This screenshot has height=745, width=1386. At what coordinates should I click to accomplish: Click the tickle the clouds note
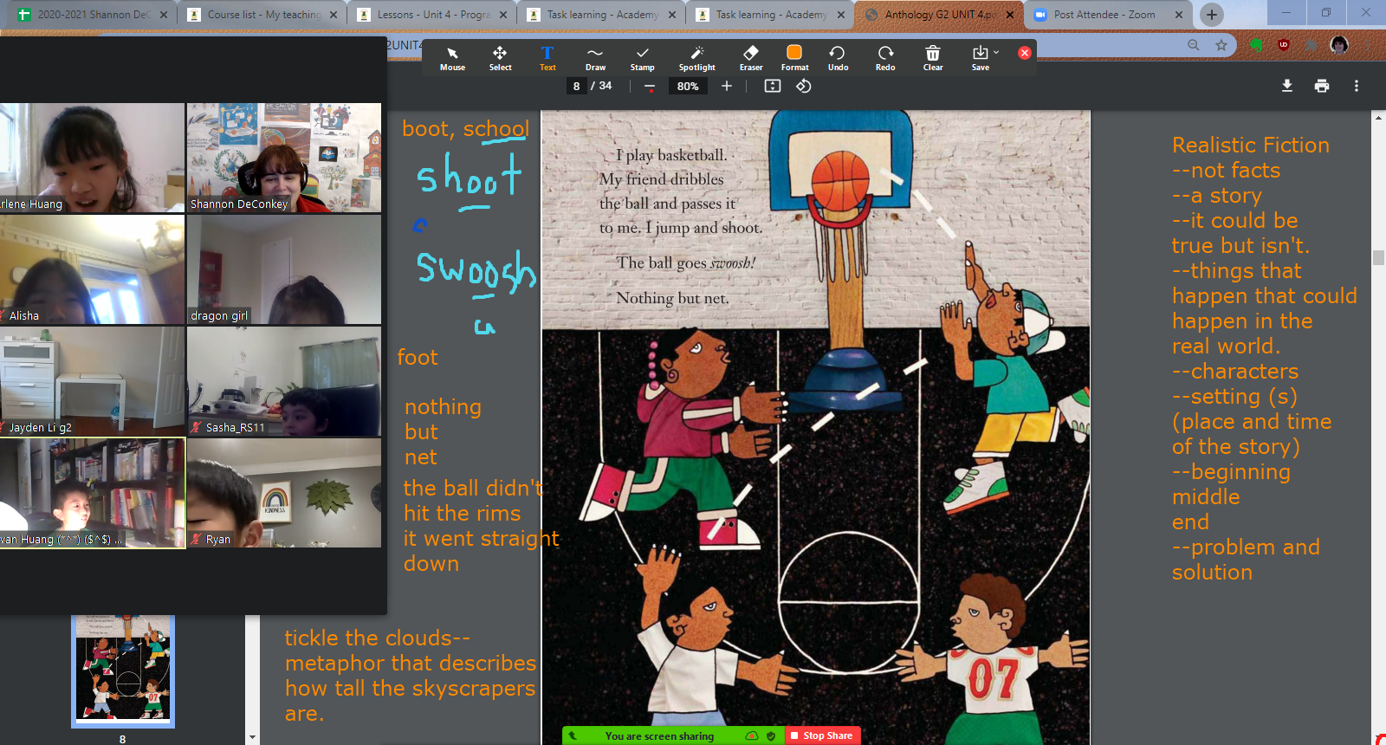point(411,676)
